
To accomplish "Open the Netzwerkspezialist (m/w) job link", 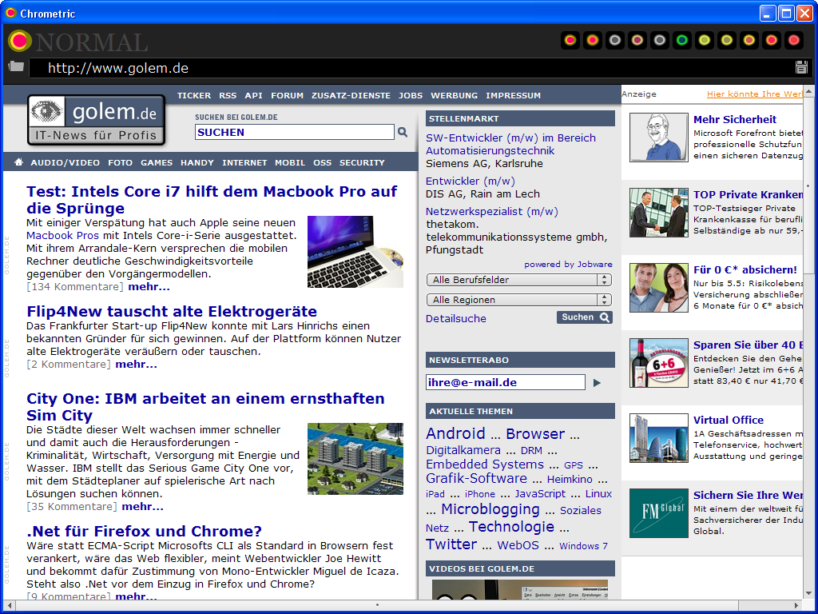I will (x=492, y=211).
